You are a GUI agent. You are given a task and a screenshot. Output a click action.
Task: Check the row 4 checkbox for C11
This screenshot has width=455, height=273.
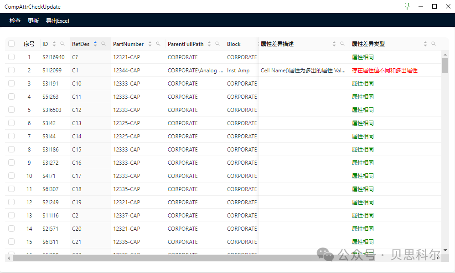[x=11, y=96]
